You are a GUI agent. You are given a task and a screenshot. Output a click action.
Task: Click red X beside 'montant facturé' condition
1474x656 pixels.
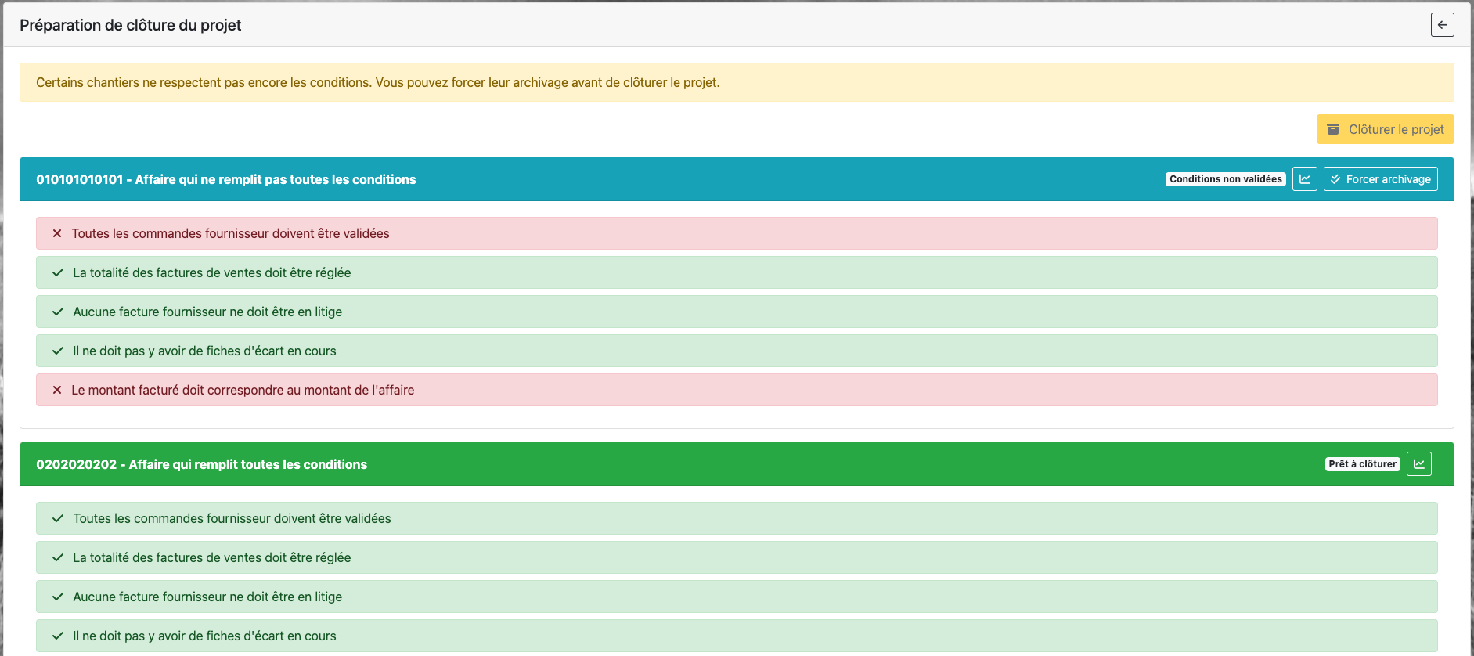57,390
